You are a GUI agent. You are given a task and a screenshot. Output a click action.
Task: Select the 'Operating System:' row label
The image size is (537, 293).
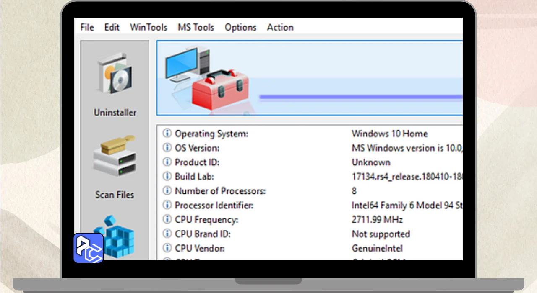coord(211,134)
